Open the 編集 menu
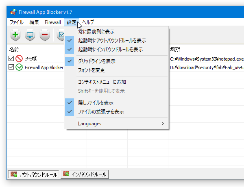This screenshot has width=244, height=187. (34, 22)
